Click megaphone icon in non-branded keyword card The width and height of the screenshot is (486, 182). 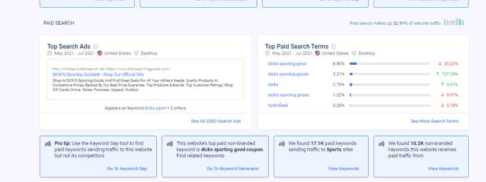[170, 144]
